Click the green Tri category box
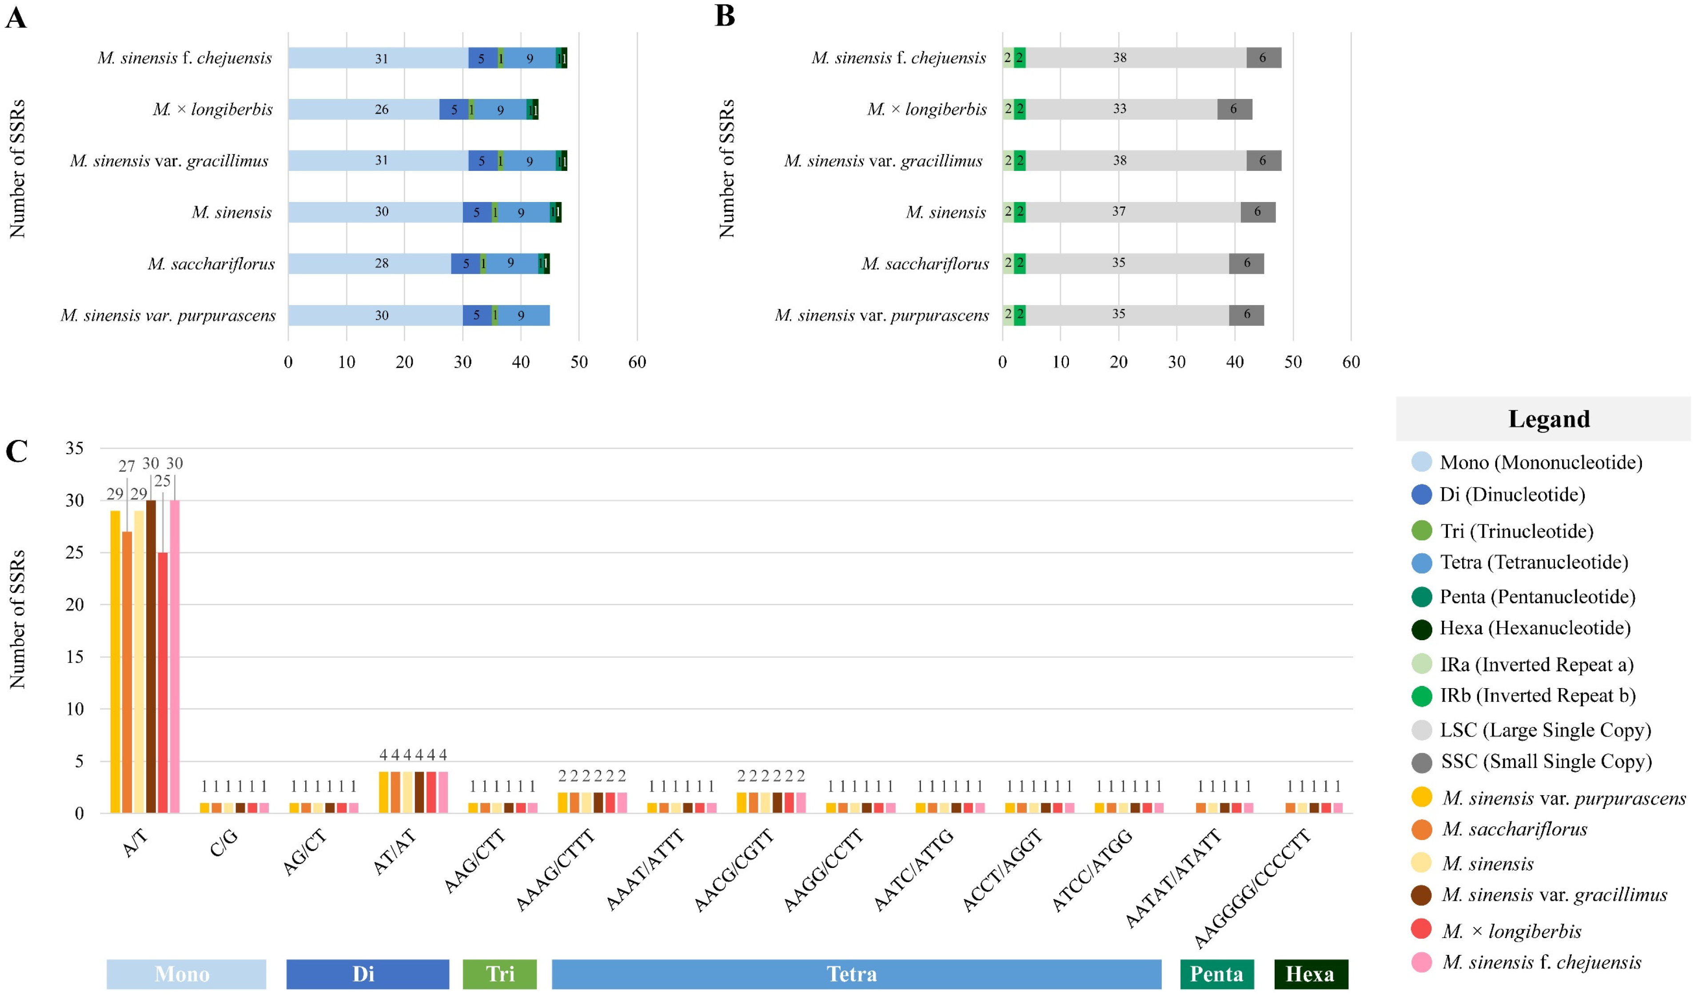 (499, 974)
